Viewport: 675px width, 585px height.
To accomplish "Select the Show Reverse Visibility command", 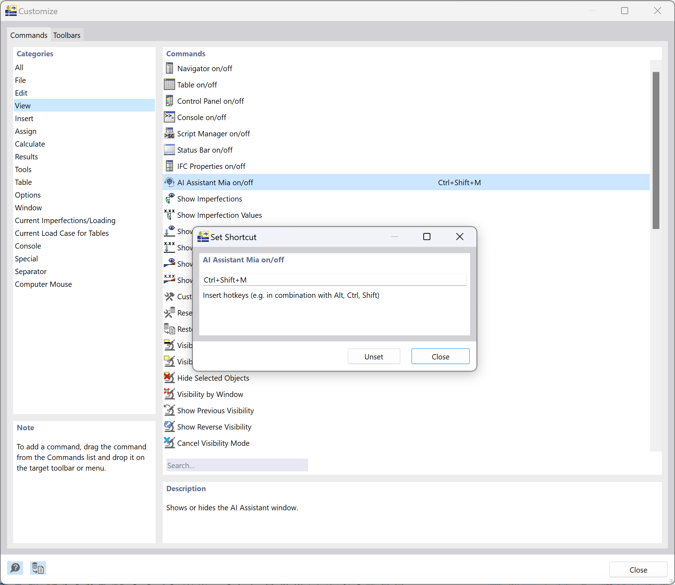I will point(214,427).
